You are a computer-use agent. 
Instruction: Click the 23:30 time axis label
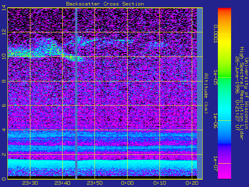(x=30, y=183)
